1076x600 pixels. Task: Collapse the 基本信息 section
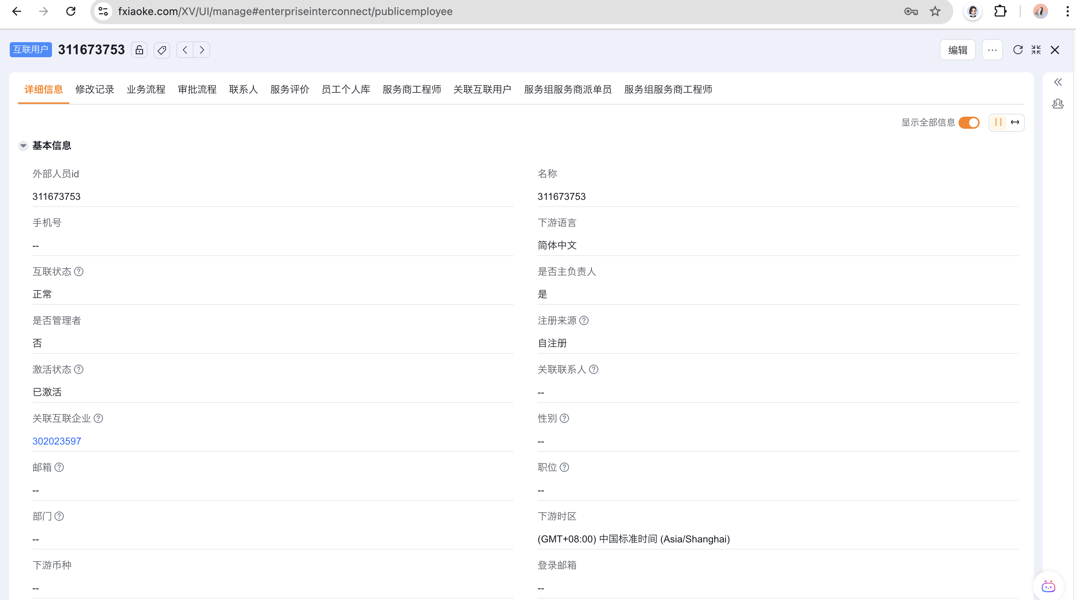[23, 146]
